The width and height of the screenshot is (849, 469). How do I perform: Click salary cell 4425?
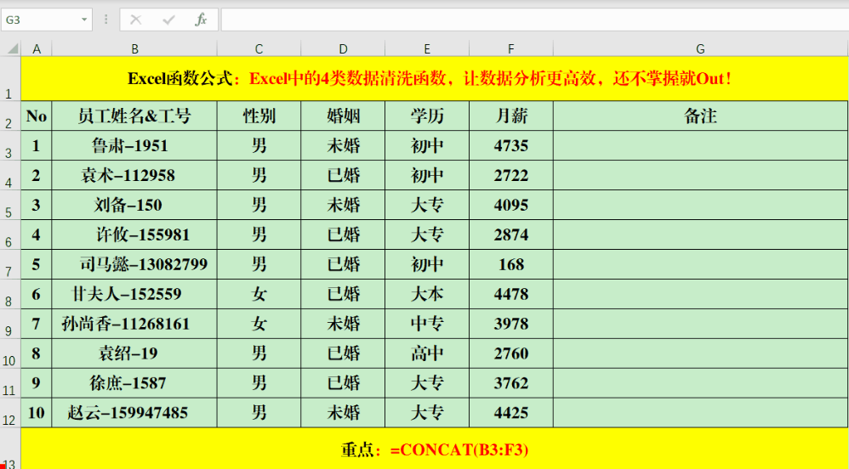click(x=511, y=413)
